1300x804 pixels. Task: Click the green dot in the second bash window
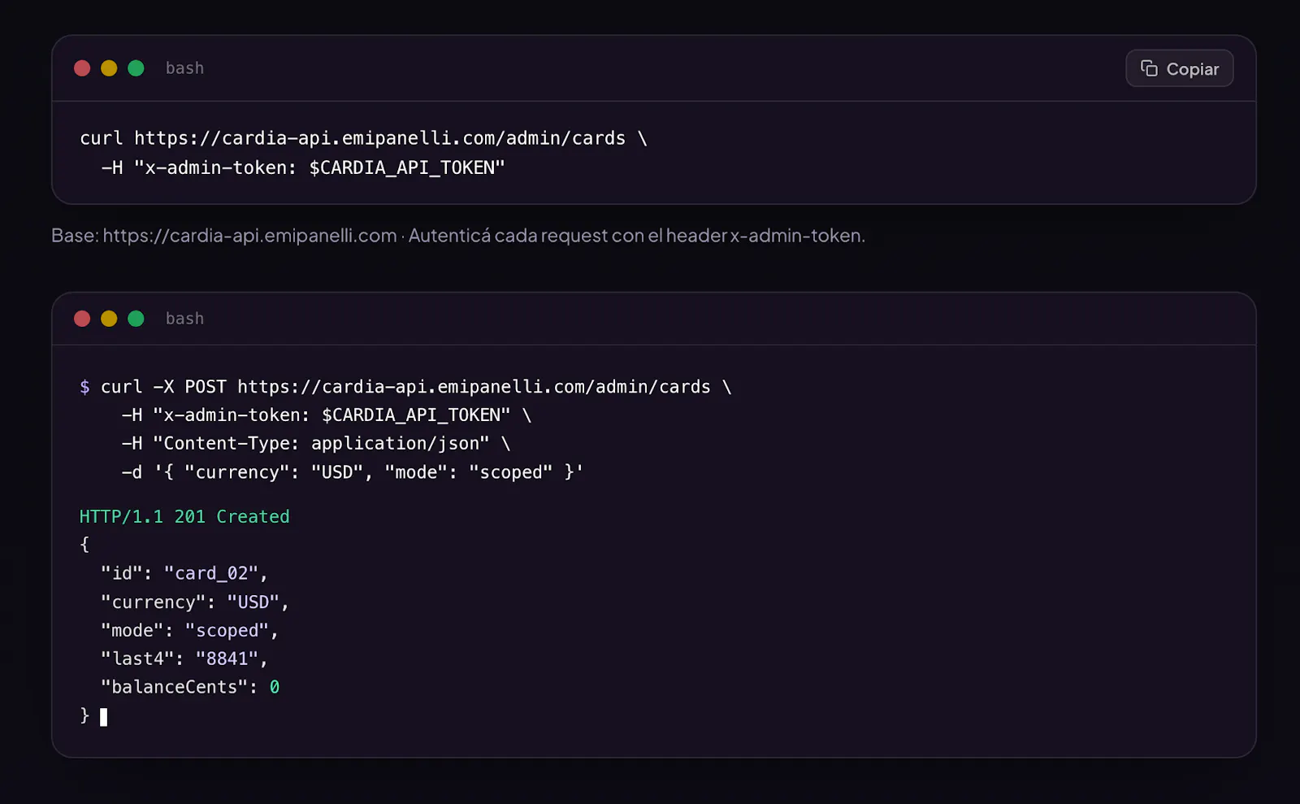[136, 319]
